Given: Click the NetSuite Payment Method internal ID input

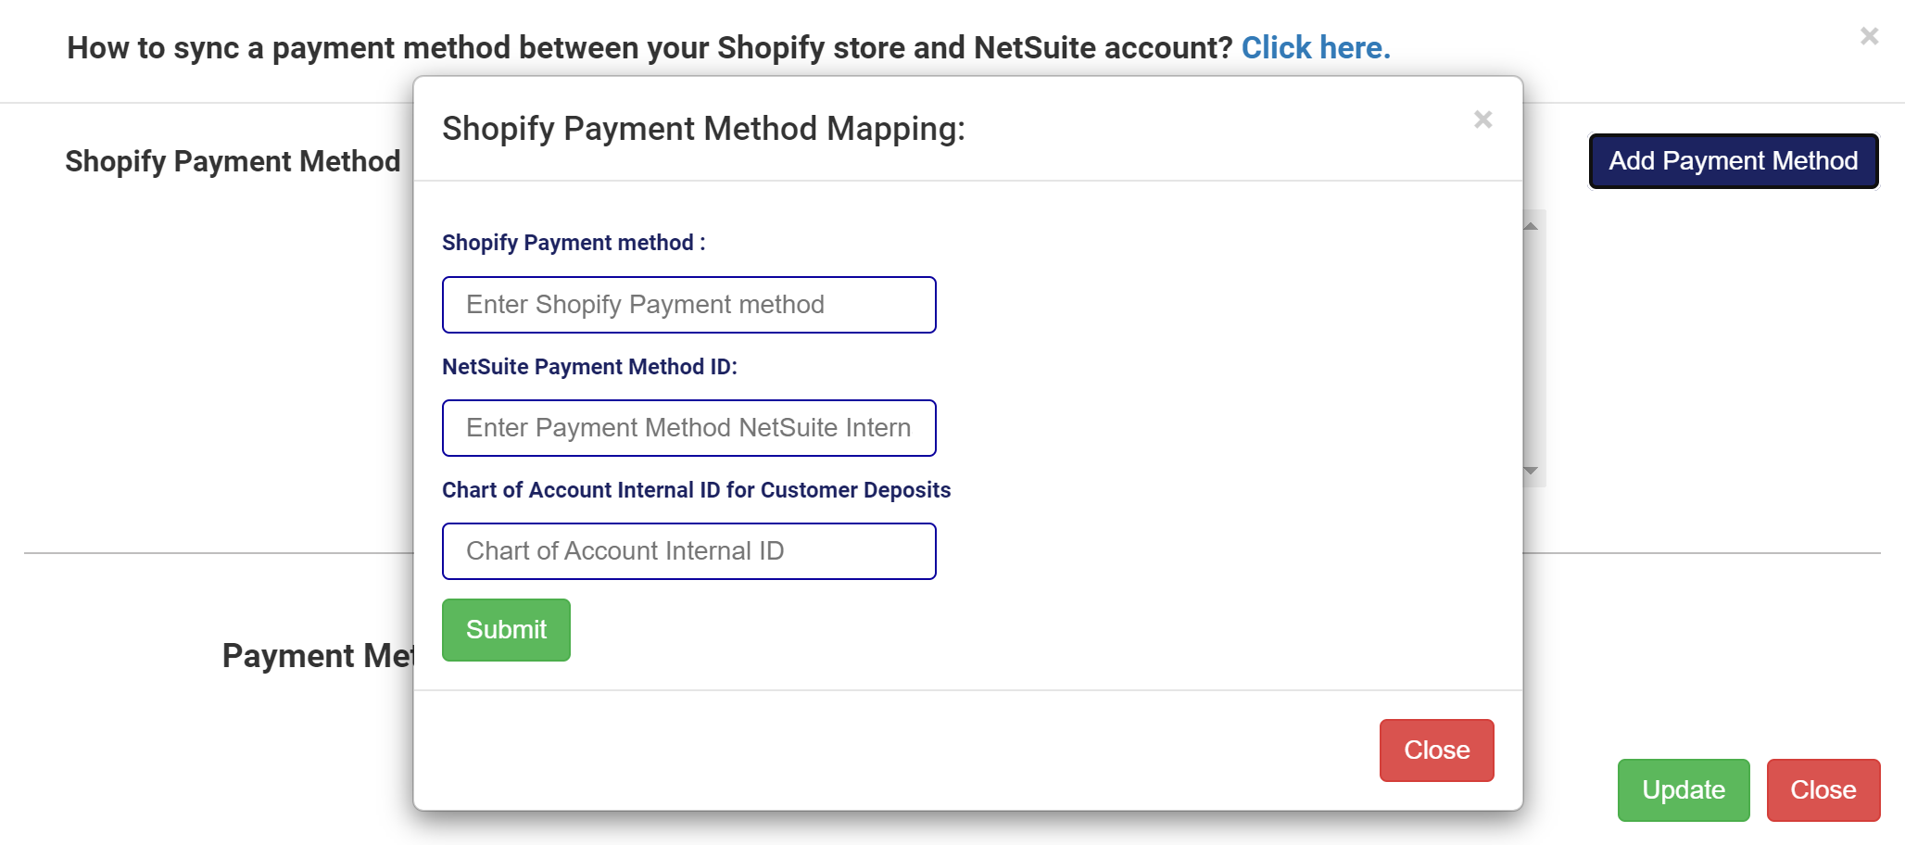Looking at the screenshot, I should (688, 428).
